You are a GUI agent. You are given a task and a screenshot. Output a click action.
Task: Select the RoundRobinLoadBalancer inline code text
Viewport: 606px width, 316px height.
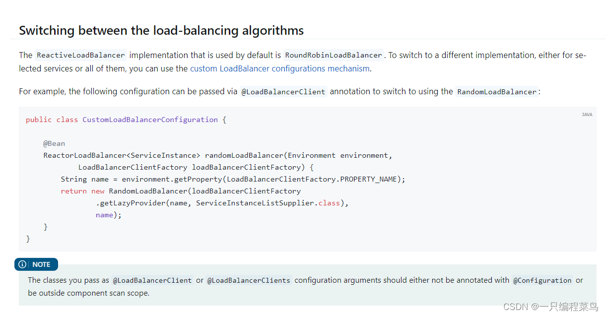coord(334,55)
